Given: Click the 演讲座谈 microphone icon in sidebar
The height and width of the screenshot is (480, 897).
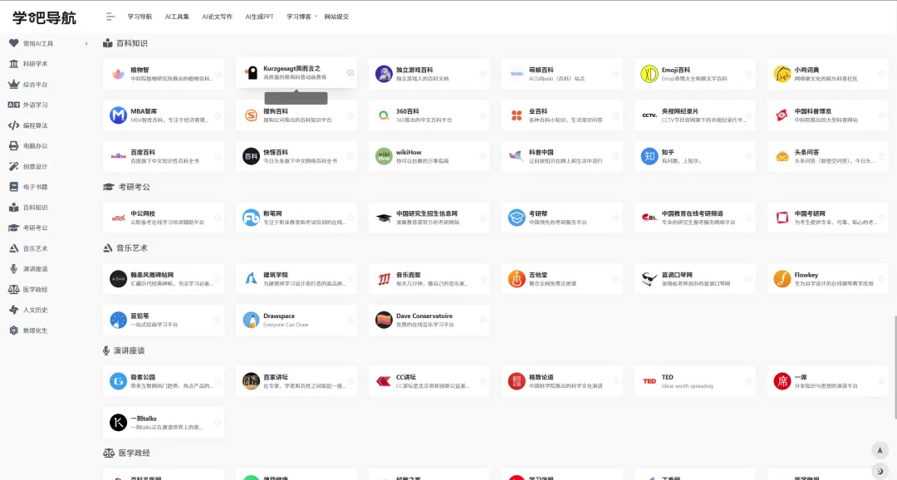Looking at the screenshot, I should [x=14, y=269].
